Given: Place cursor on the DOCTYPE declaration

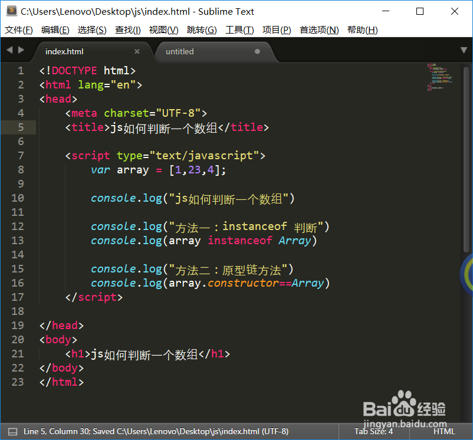Looking at the screenshot, I should 87,71.
